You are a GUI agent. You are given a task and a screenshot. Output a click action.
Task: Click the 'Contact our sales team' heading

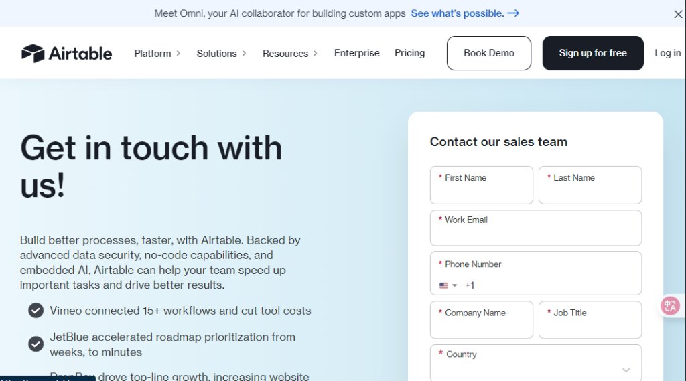[x=498, y=142]
